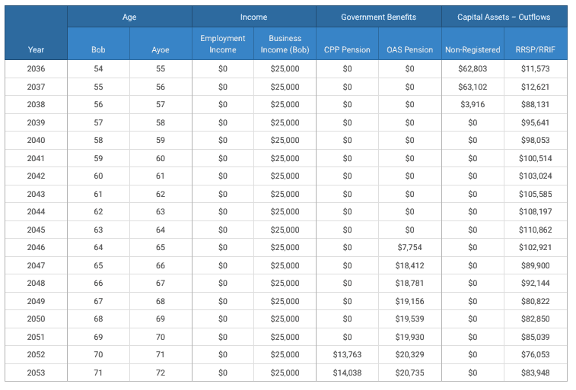Select the Employment Income column header
This screenshot has width=576, height=390.
[222, 44]
